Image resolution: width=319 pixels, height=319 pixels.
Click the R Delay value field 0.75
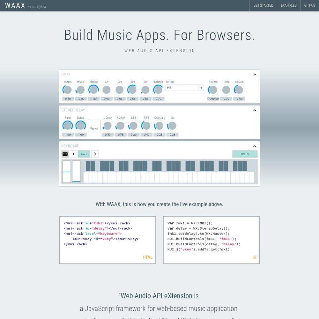pyautogui.click(x=121, y=135)
